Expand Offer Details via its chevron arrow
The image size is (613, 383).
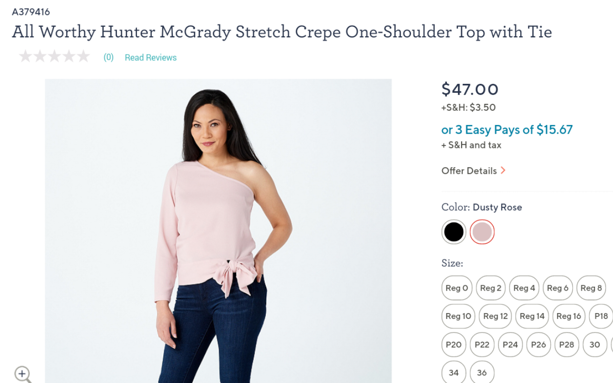[504, 170]
